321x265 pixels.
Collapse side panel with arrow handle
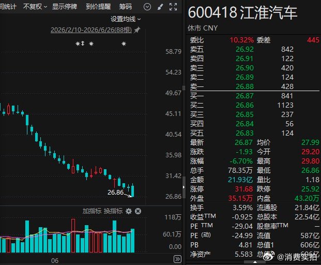click(184, 187)
